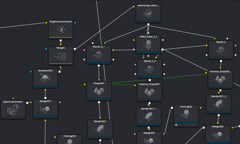Click the BrightnessContrast3 title label
Image resolution: width=240 pixels, height=144 pixels.
(61, 22)
